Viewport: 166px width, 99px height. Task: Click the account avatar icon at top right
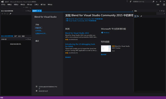coord(164,4)
